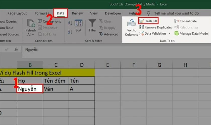Select column B header
This screenshot has width=211, height=125.
[30, 65]
